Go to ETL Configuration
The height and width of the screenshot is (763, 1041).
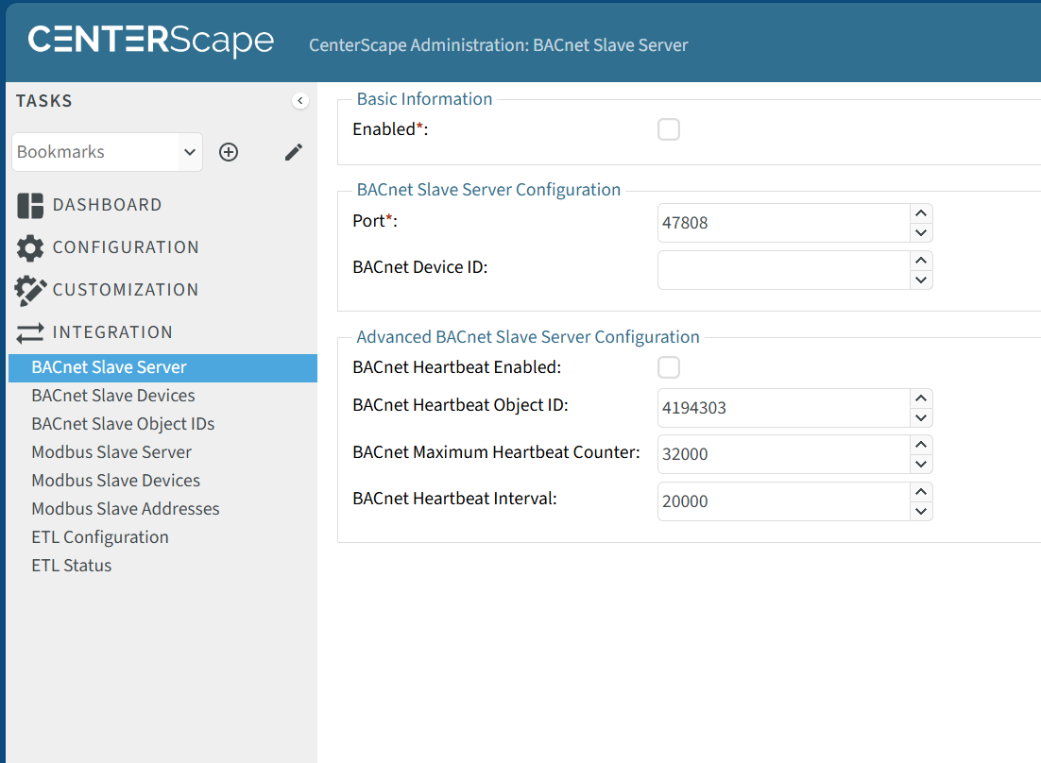coord(100,537)
